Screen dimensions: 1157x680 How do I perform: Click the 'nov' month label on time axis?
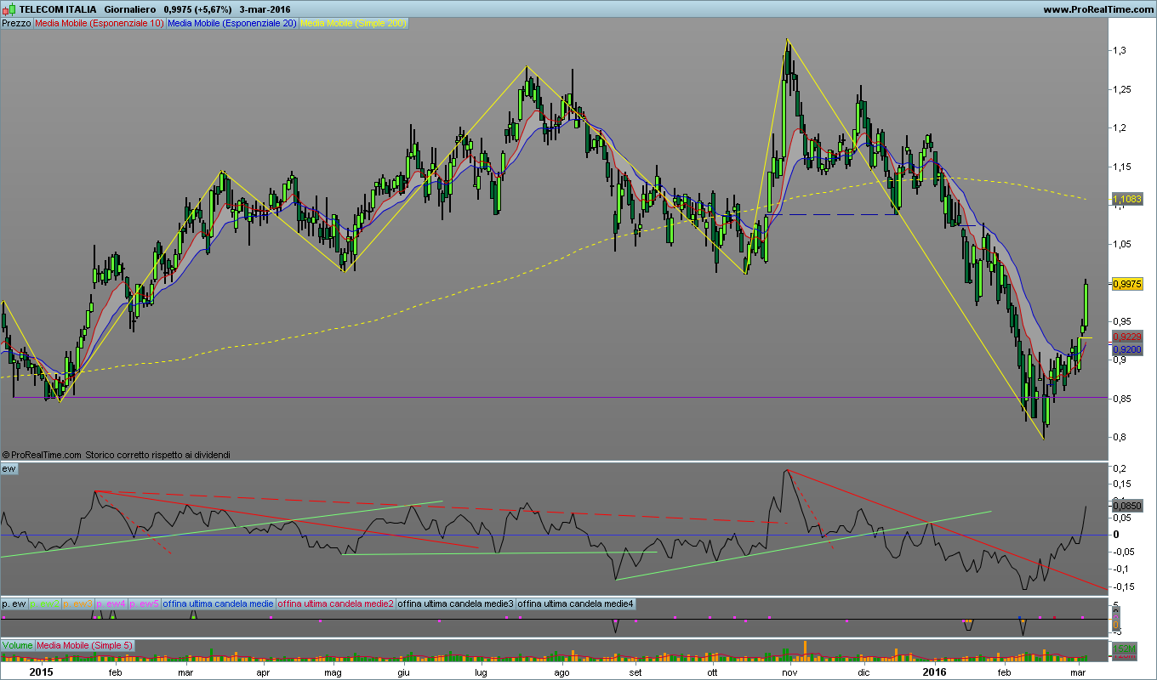[x=790, y=672]
